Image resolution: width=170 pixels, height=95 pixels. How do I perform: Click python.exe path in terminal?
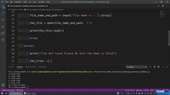tap(60, 72)
